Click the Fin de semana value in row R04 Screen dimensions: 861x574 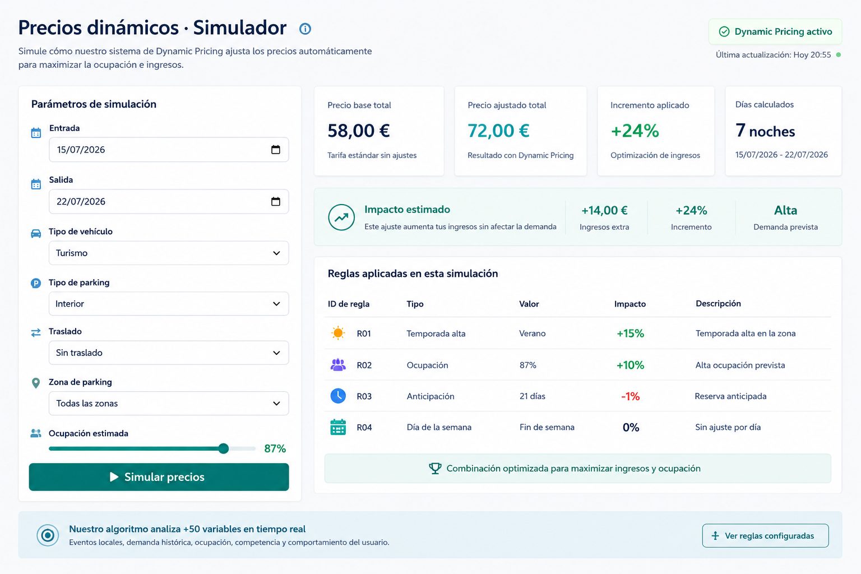pos(547,427)
